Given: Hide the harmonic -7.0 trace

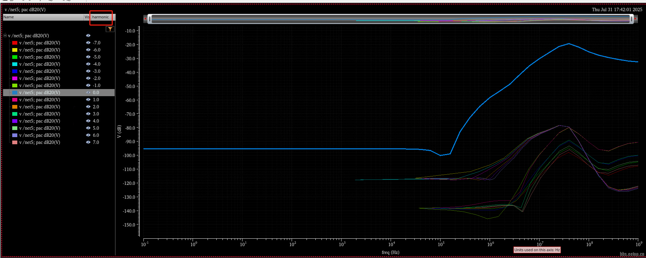Looking at the screenshot, I should (88, 43).
